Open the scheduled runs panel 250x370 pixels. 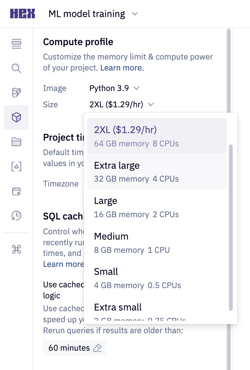coord(16,191)
